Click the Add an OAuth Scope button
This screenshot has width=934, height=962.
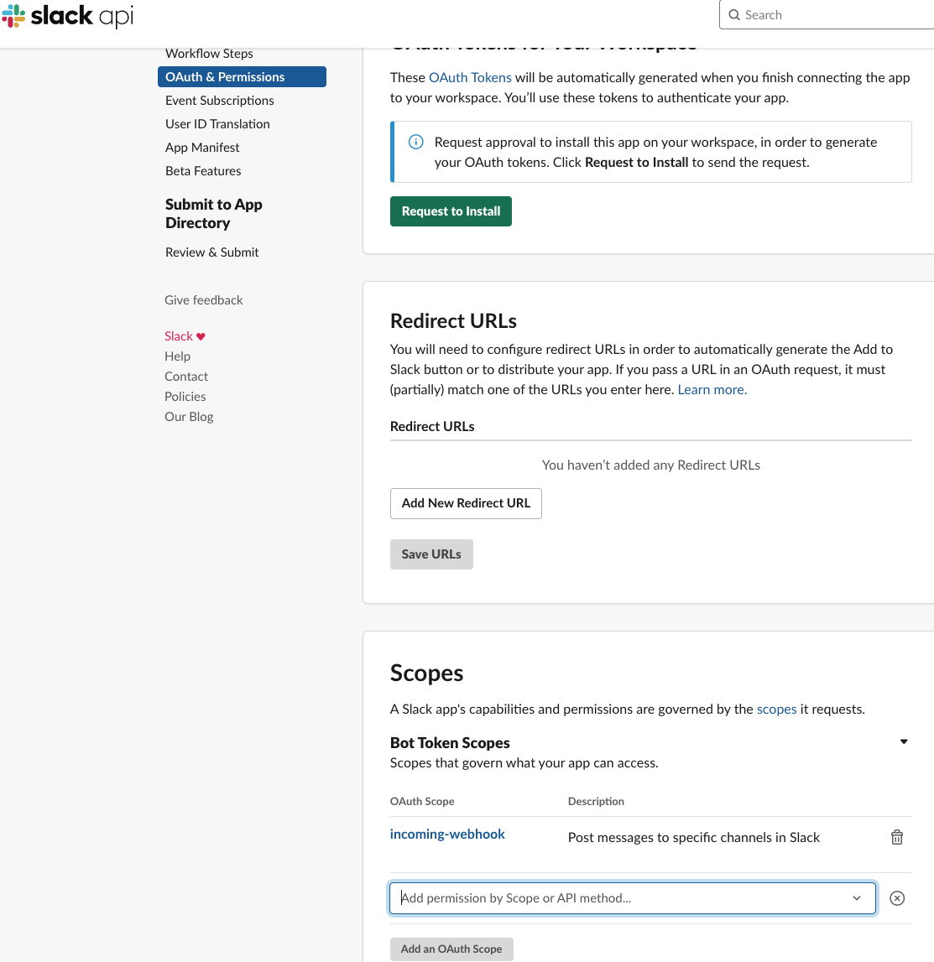[x=451, y=949]
